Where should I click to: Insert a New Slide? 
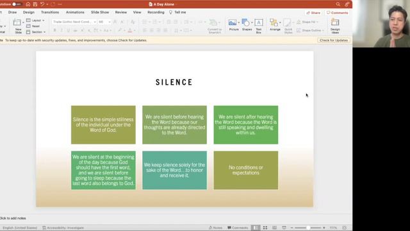[x=17, y=26]
